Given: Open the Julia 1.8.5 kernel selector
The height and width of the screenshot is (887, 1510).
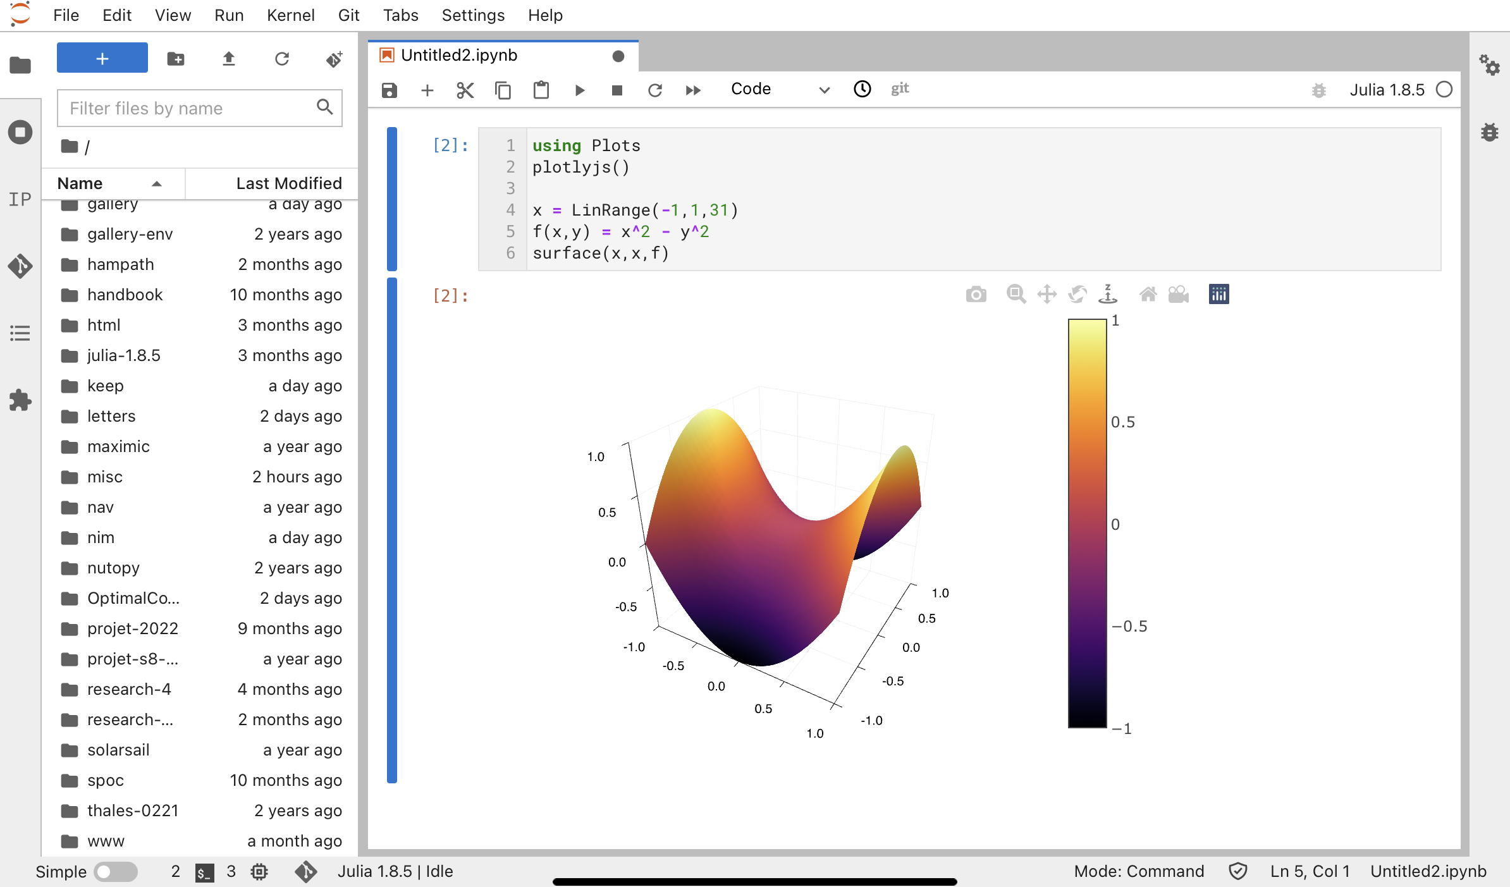Looking at the screenshot, I should (1387, 90).
